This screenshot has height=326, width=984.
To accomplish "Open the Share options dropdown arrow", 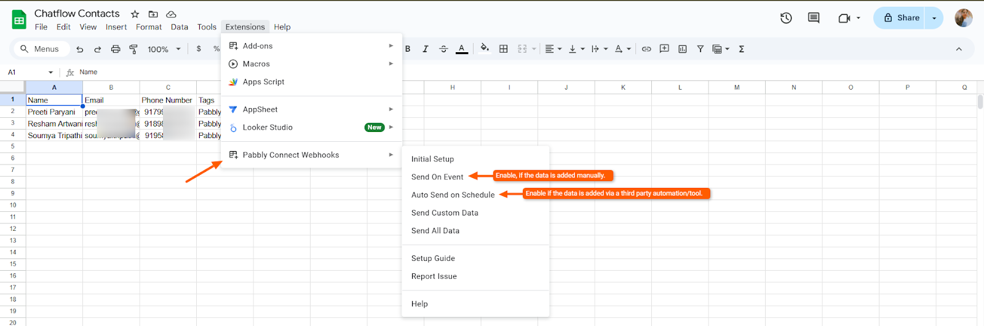I will 934,18.
